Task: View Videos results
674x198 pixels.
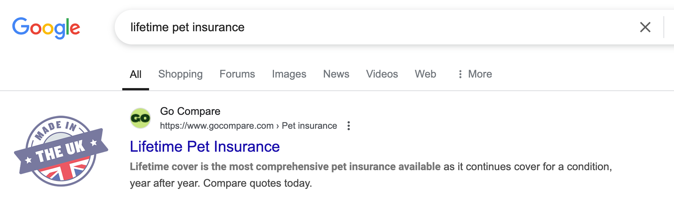Action: click(x=382, y=74)
